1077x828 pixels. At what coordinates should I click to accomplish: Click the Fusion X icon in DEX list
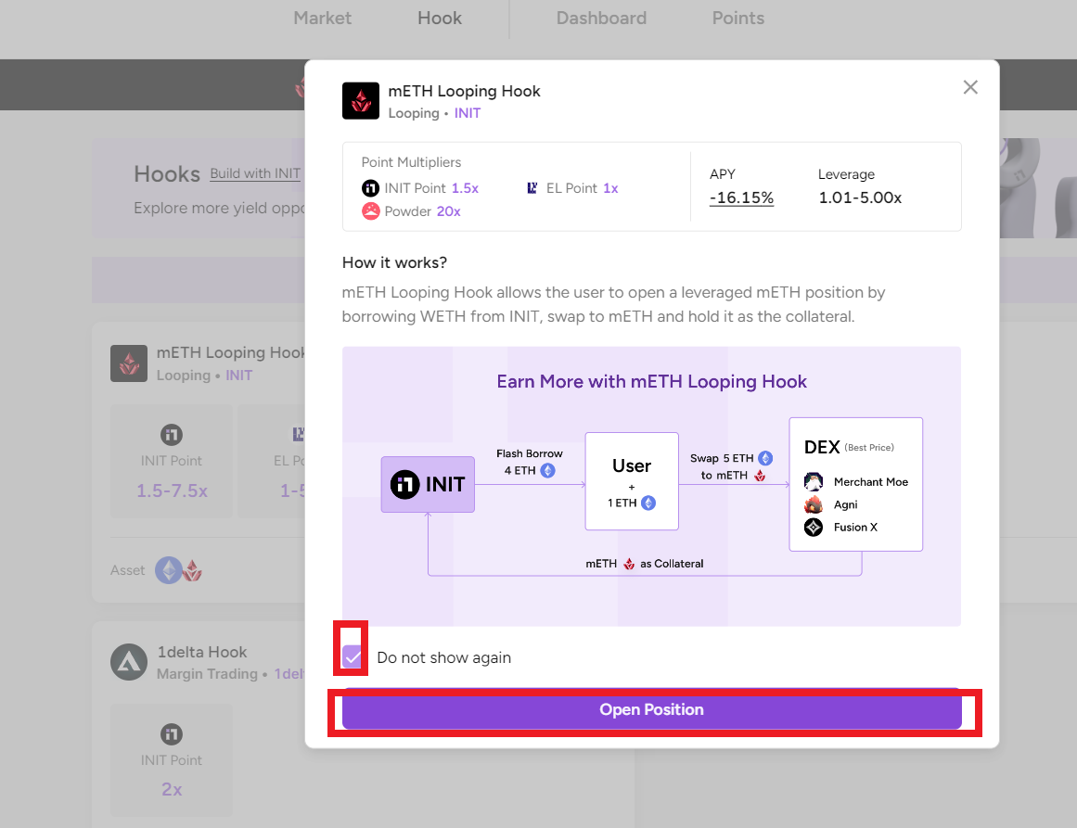pos(814,528)
